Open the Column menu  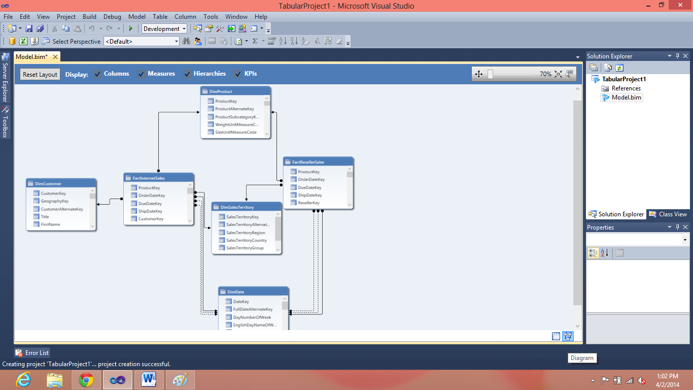tap(185, 17)
